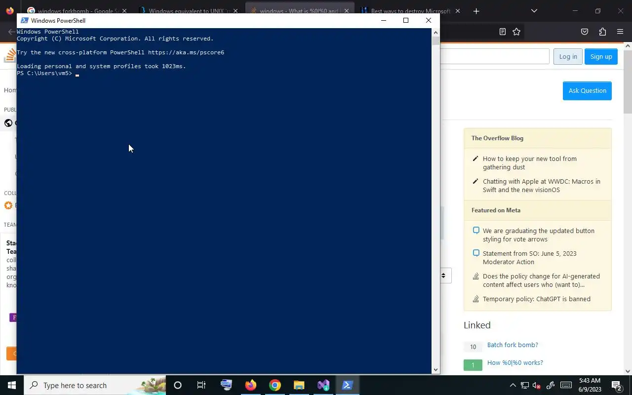Click the green score '1' badge
The image size is (632, 395).
473,365
